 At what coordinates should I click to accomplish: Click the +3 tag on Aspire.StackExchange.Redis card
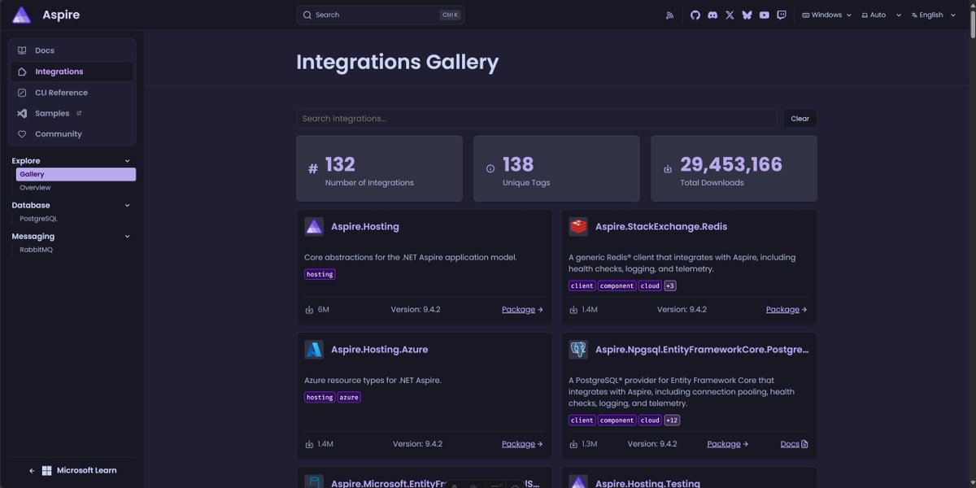(x=669, y=285)
